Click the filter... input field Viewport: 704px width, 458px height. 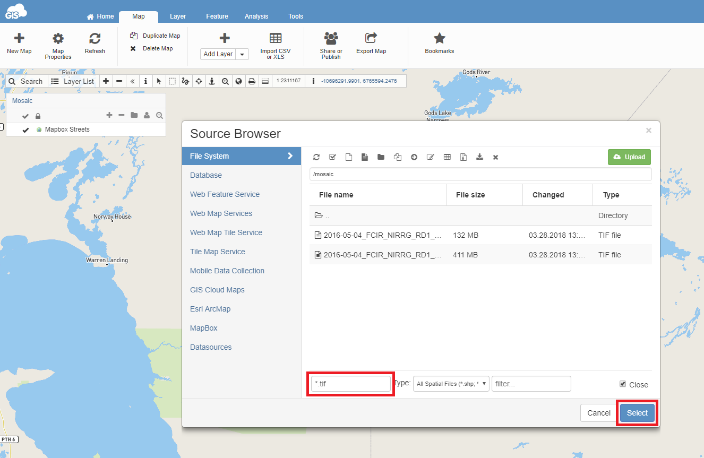[531, 384]
